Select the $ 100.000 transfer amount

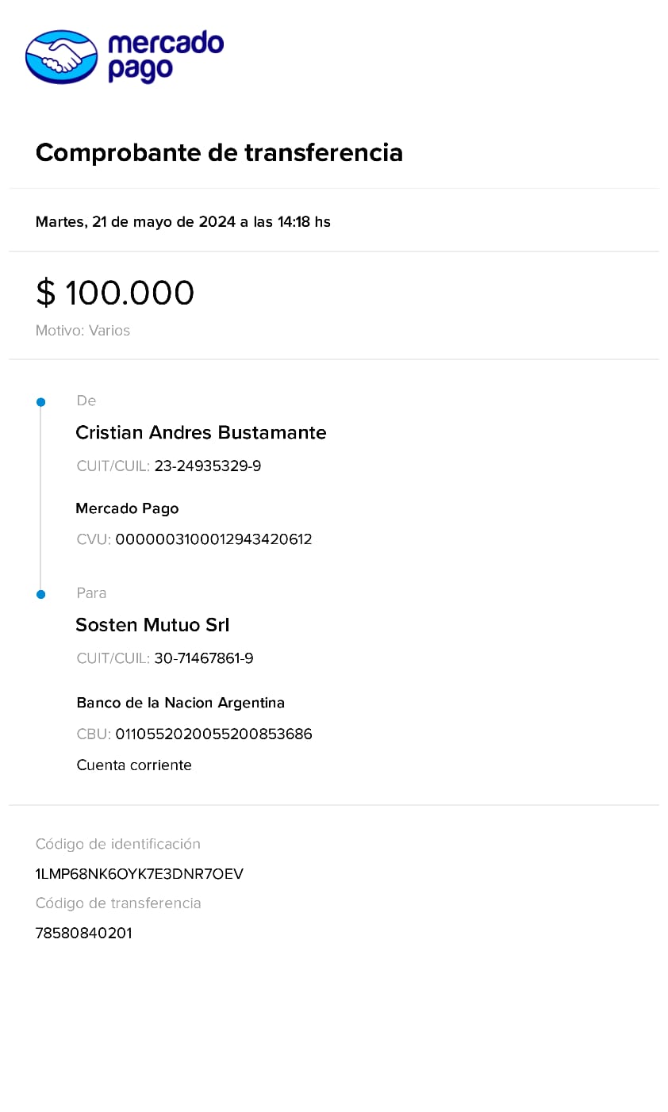tap(115, 293)
